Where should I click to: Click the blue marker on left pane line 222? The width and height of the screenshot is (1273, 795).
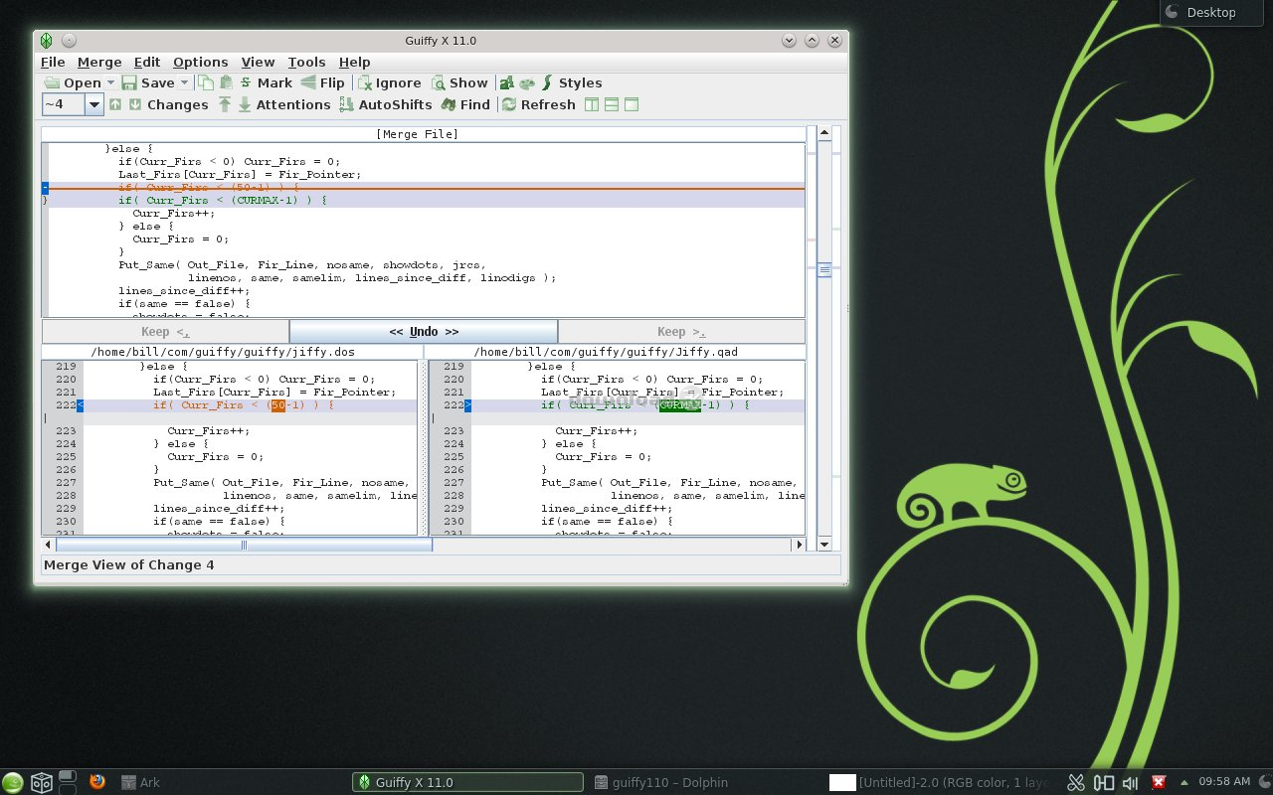click(81, 405)
